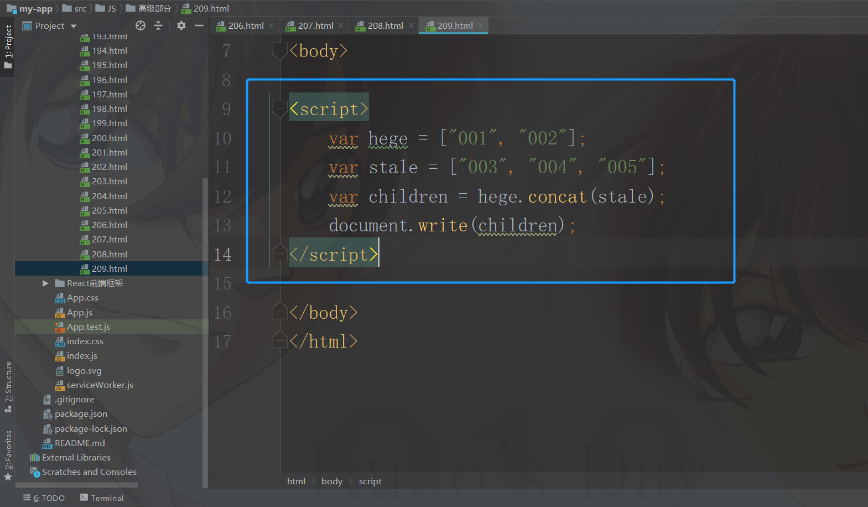This screenshot has width=868, height=507.
Task: Click the closing html fold marker
Action: click(x=280, y=340)
